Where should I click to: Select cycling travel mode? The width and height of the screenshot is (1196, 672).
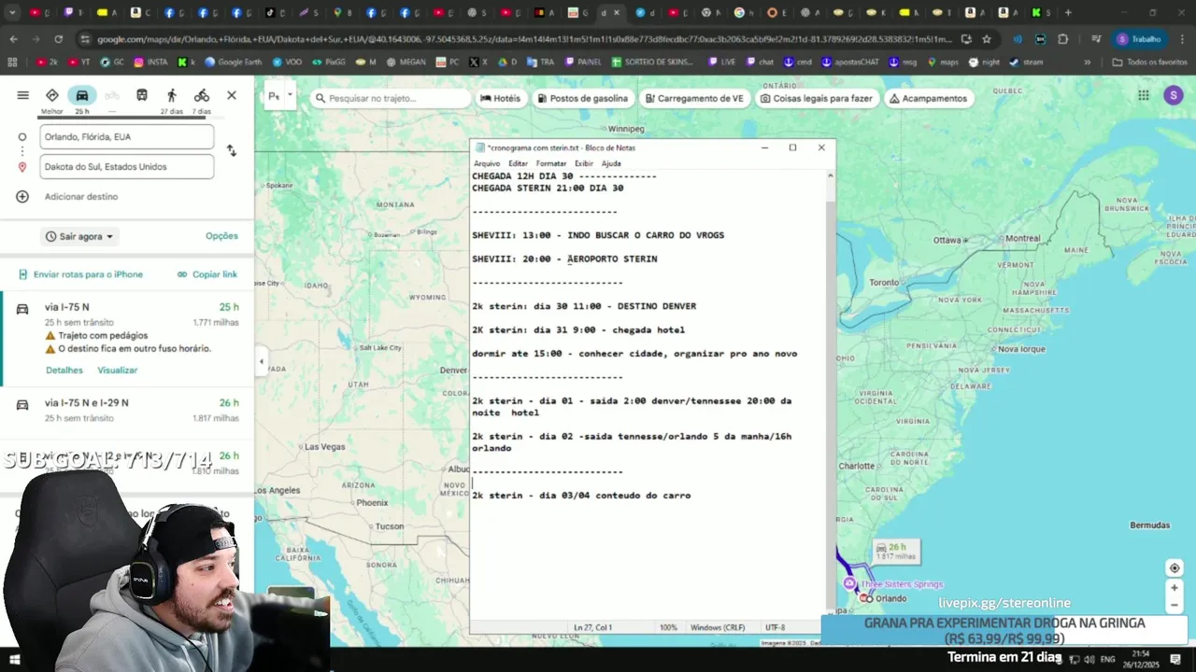[202, 95]
